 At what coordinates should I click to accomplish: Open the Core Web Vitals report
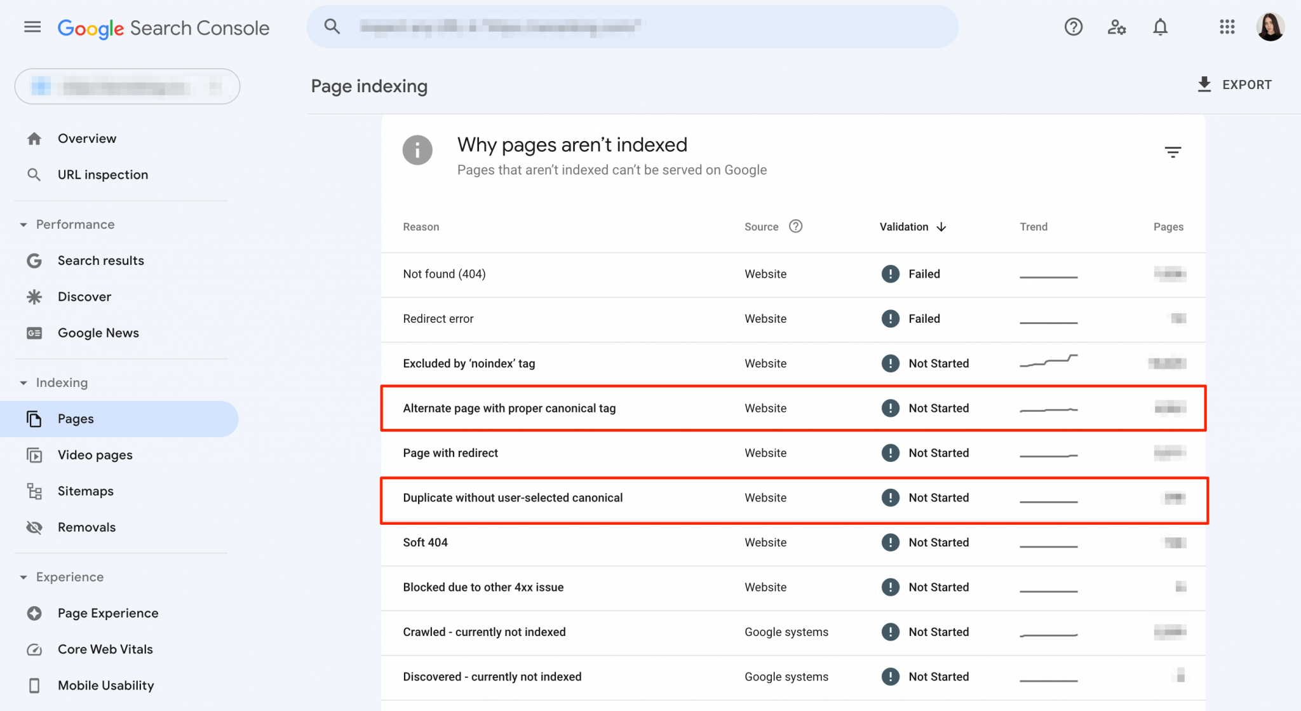pos(105,649)
